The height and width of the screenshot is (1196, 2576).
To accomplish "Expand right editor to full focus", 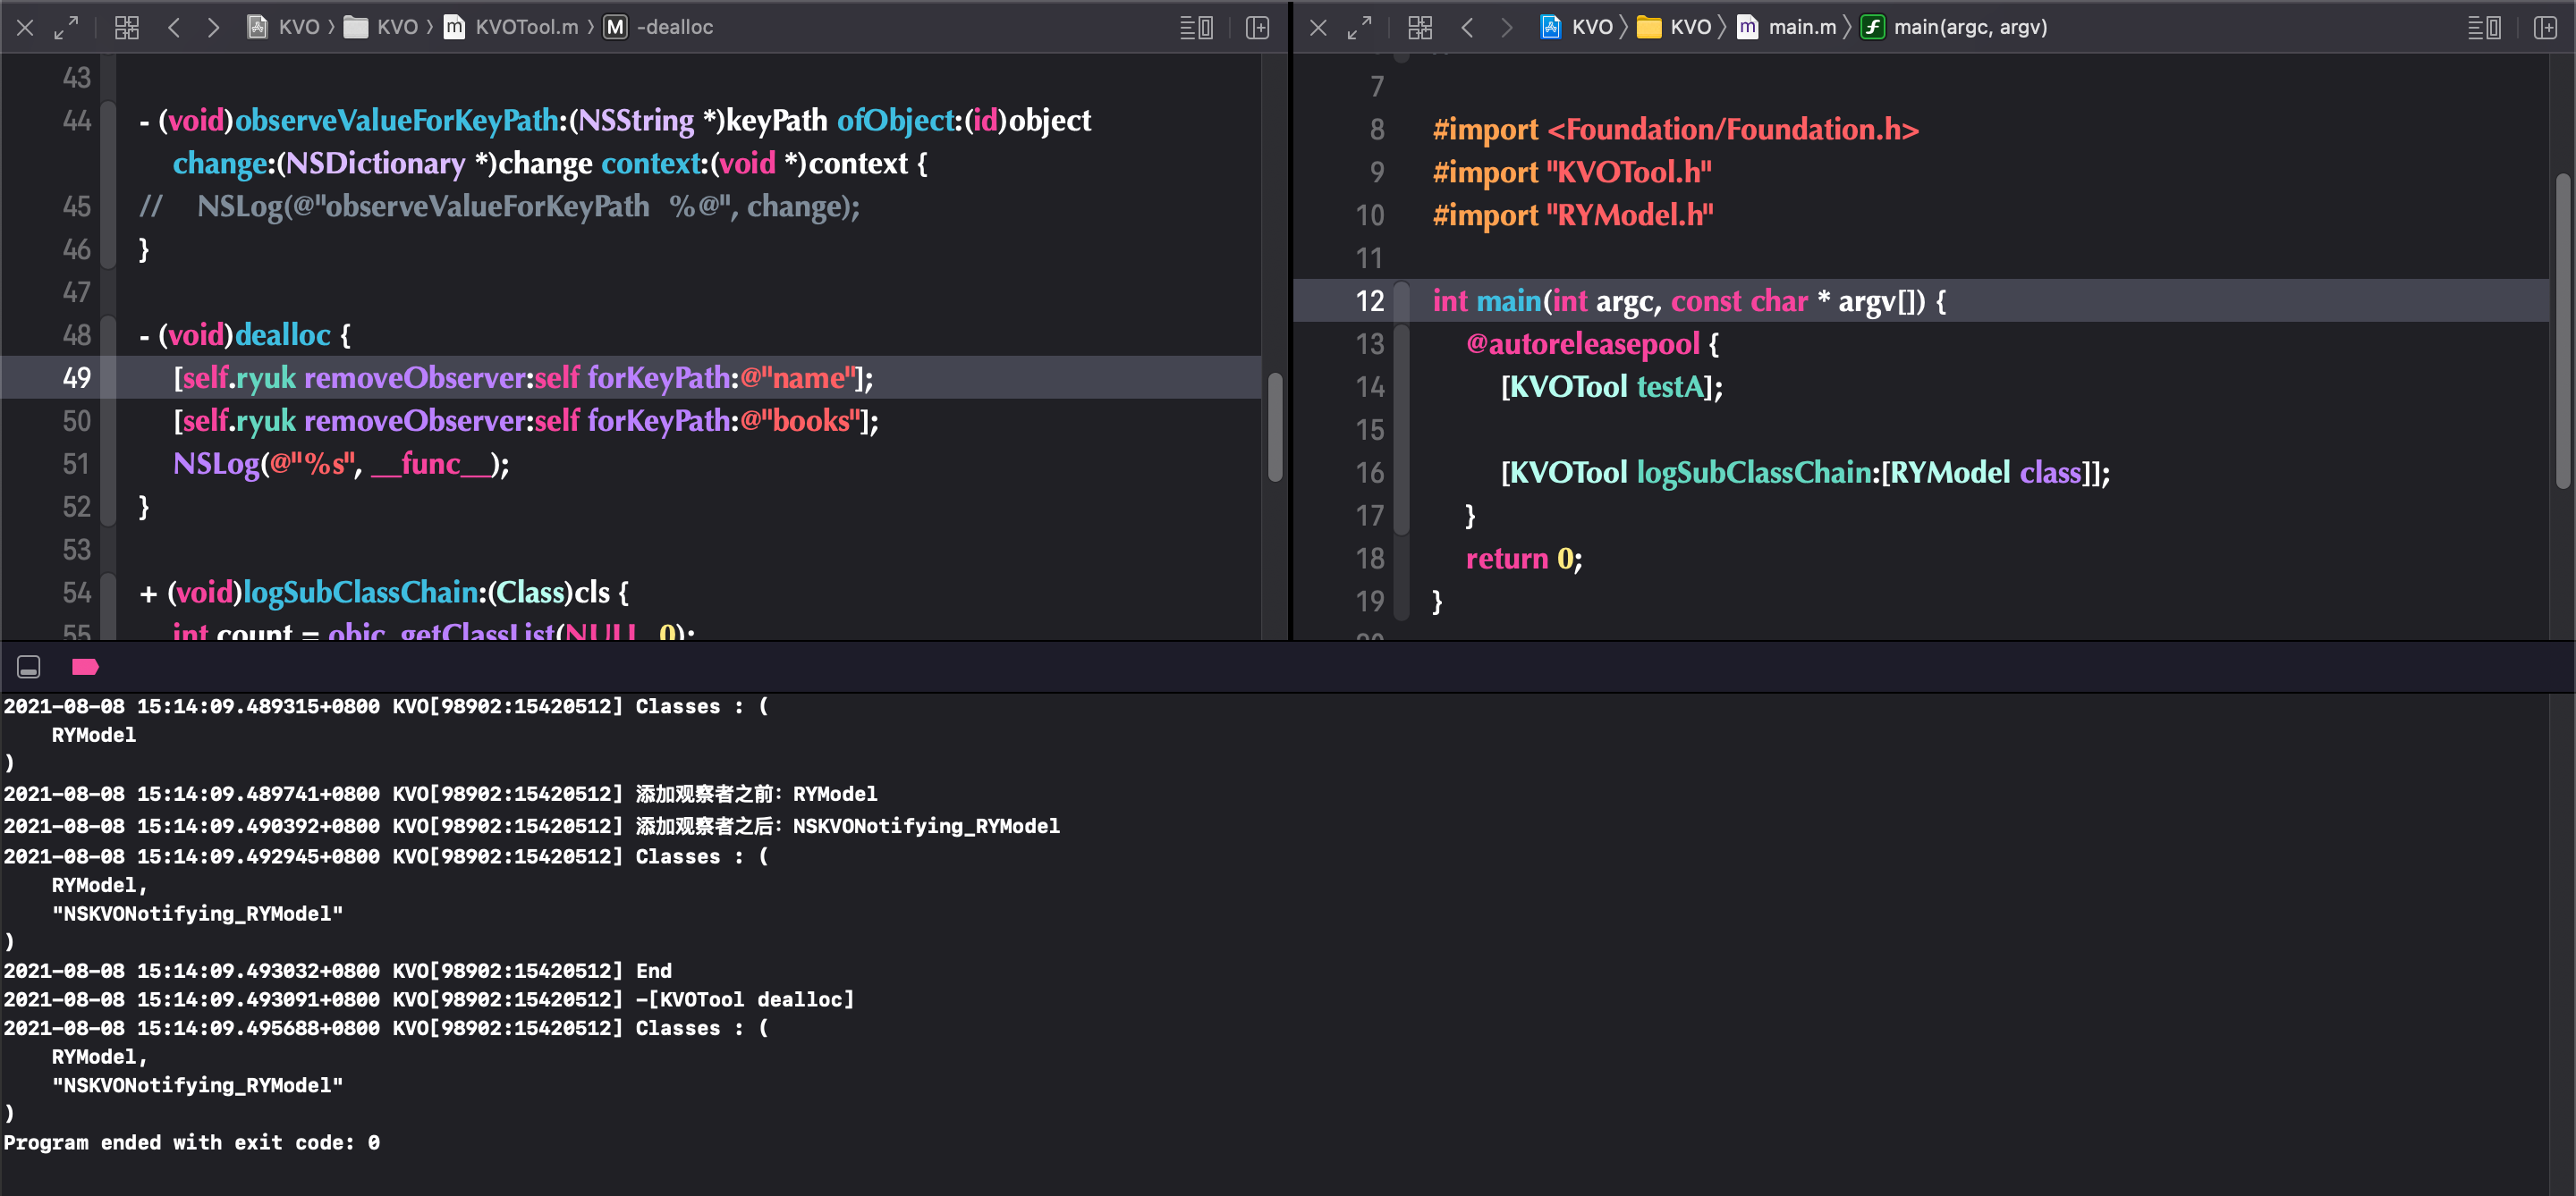I will click(1359, 27).
